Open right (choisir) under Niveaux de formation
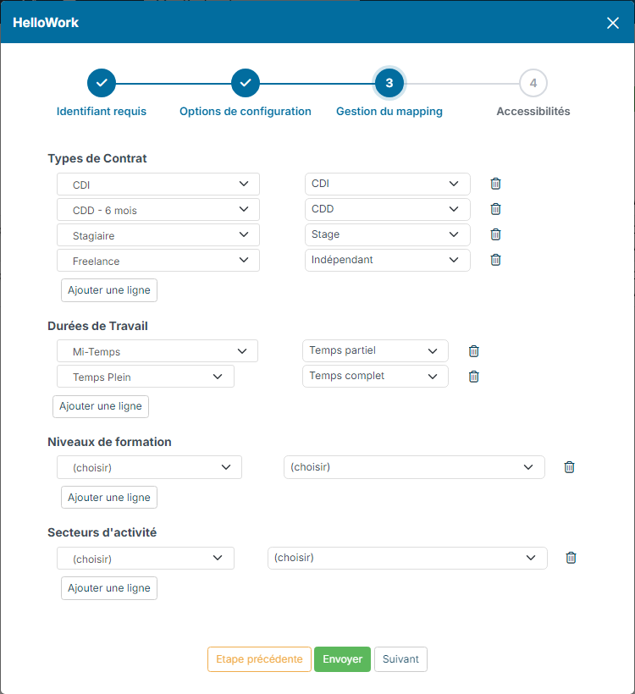The image size is (635, 694). tap(414, 467)
